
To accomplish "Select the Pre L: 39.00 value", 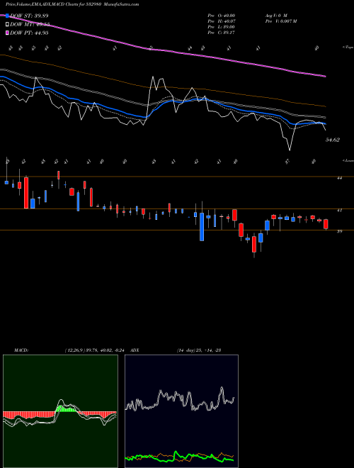I will (222, 27).
